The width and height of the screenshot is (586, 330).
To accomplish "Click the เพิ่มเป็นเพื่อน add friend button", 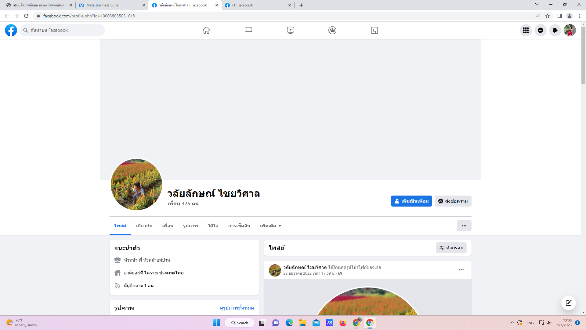I will [411, 201].
